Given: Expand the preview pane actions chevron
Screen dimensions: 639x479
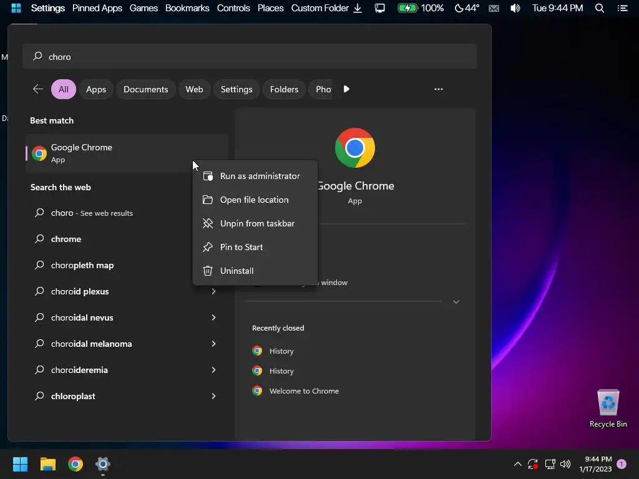Looking at the screenshot, I should [456, 302].
